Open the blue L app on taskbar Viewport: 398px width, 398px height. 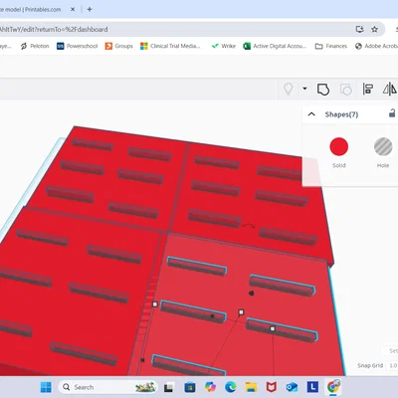(x=312, y=387)
